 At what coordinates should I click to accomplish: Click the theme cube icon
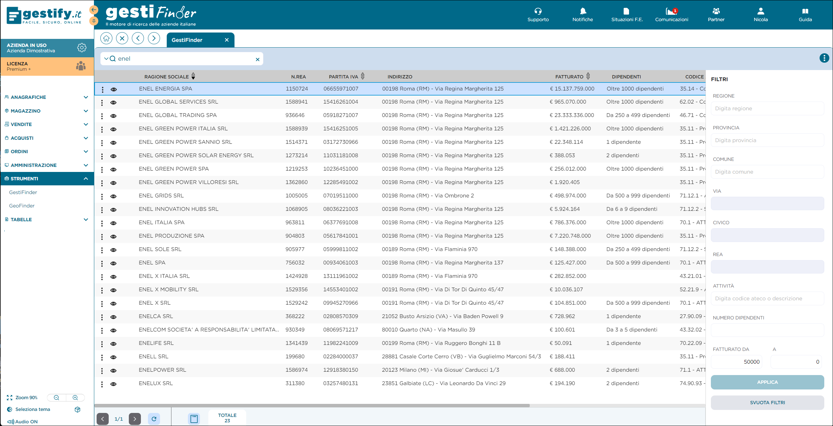point(77,410)
